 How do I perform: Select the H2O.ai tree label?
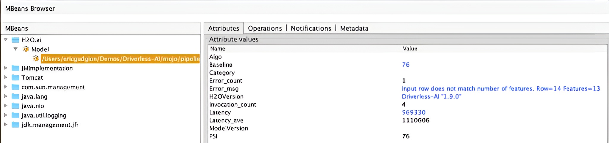(x=31, y=40)
